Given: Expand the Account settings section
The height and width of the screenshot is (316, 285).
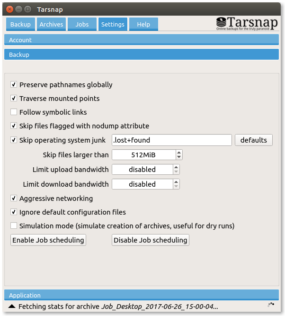Looking at the screenshot, I should pos(142,40).
